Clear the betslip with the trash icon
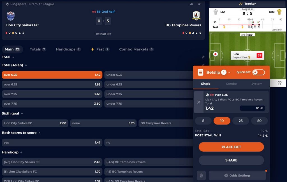Screen dimensions: 287x182 pos(201,176)
